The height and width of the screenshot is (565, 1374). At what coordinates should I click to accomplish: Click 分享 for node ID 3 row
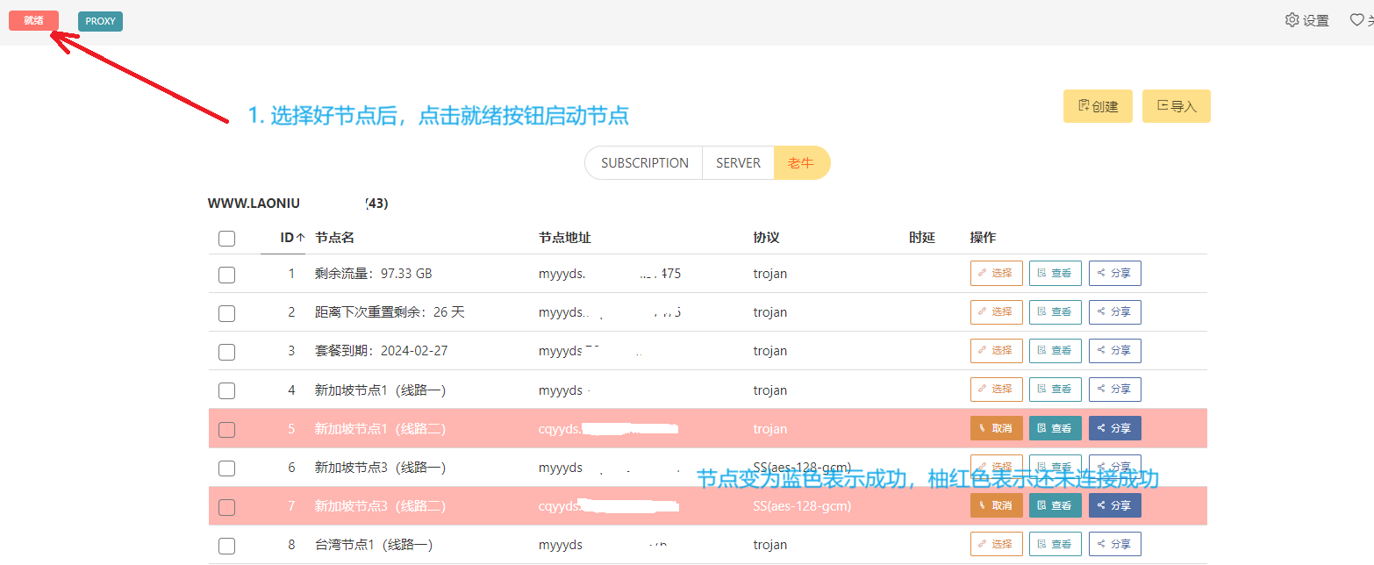[x=1114, y=350]
